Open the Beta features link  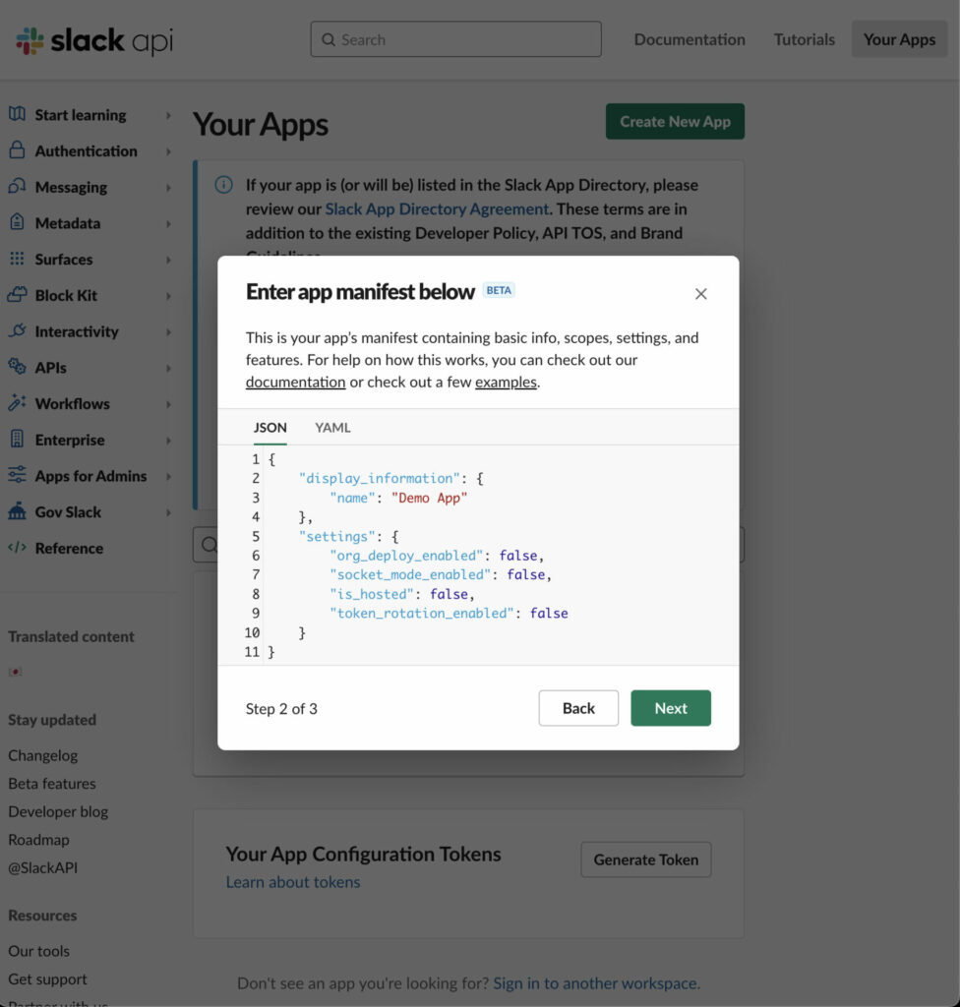(x=52, y=784)
